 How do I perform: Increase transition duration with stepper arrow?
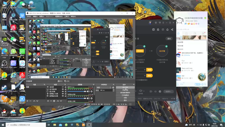point(114,90)
